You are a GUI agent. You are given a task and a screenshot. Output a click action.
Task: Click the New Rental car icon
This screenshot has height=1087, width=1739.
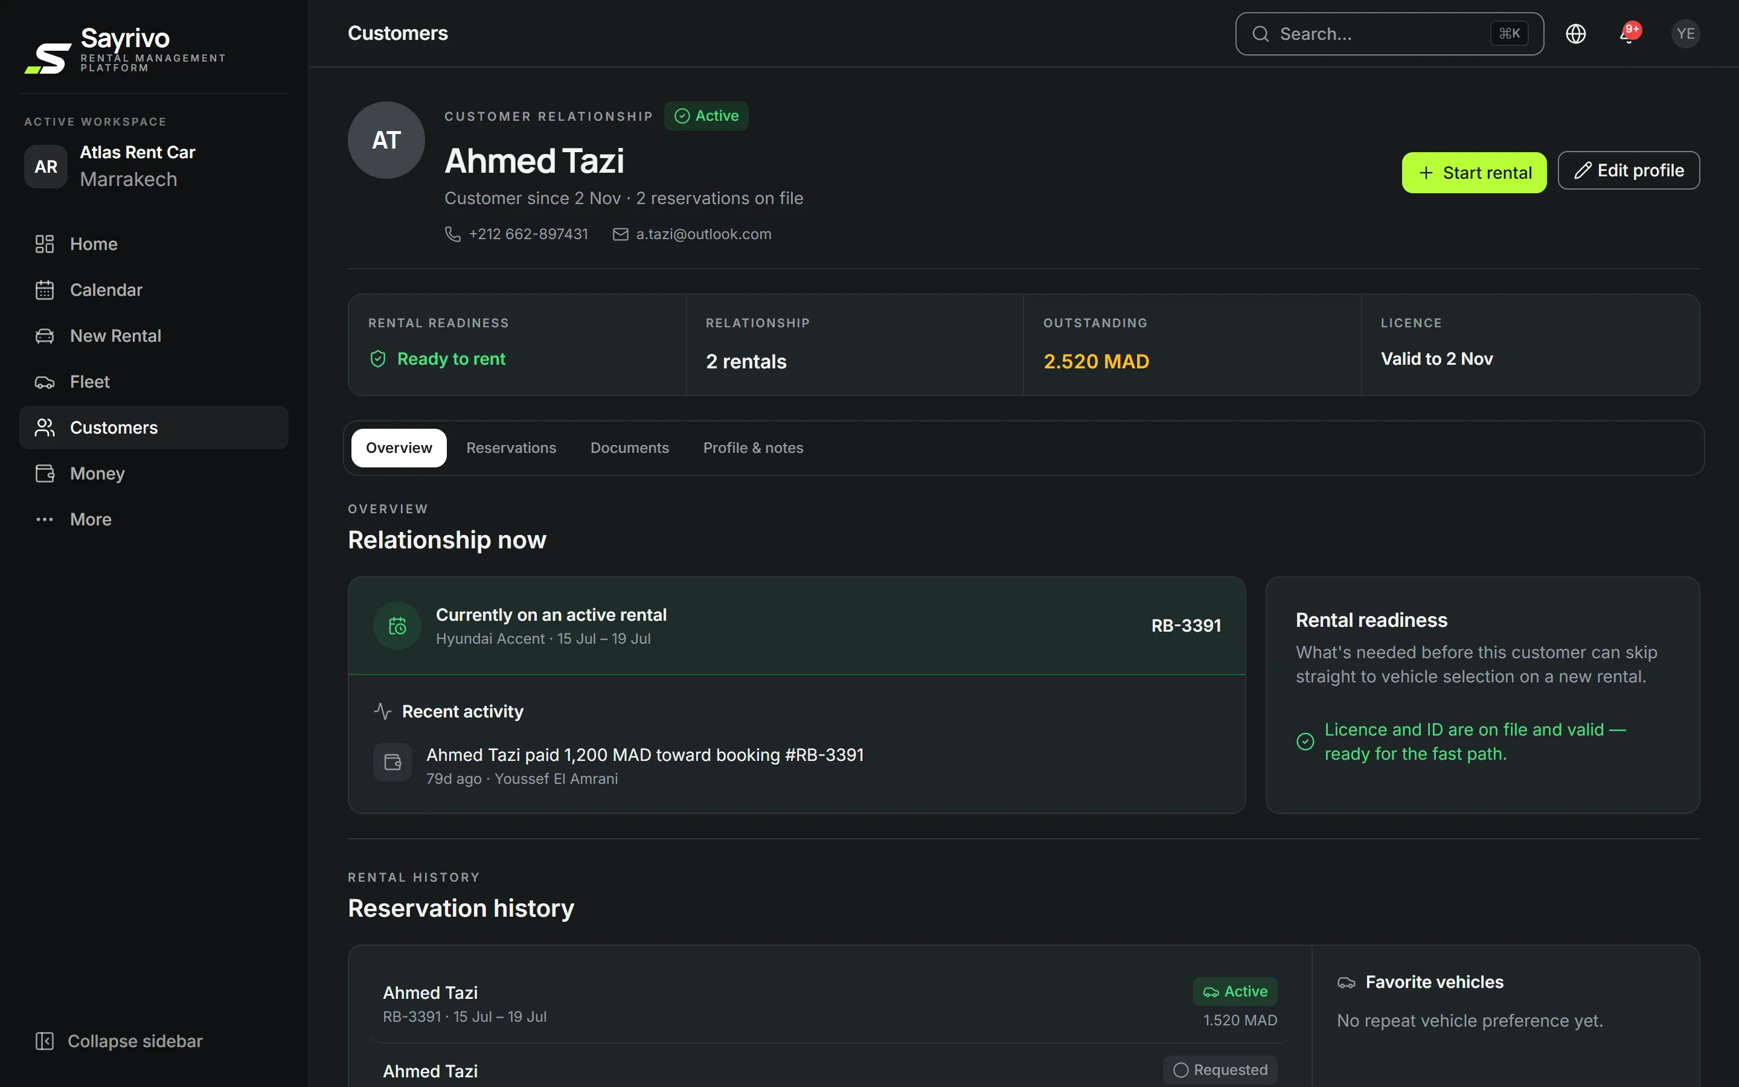click(x=45, y=336)
